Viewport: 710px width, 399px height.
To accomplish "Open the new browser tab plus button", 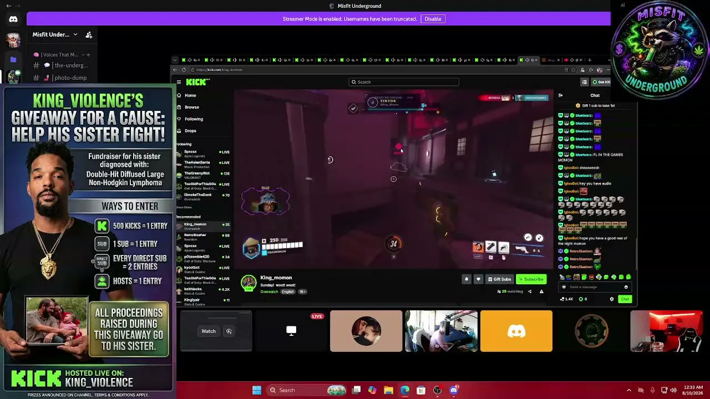I will tap(590, 60).
